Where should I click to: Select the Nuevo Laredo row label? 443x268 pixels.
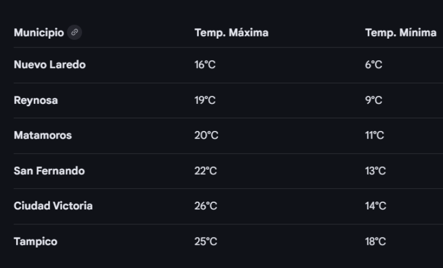pyautogui.click(x=50, y=65)
